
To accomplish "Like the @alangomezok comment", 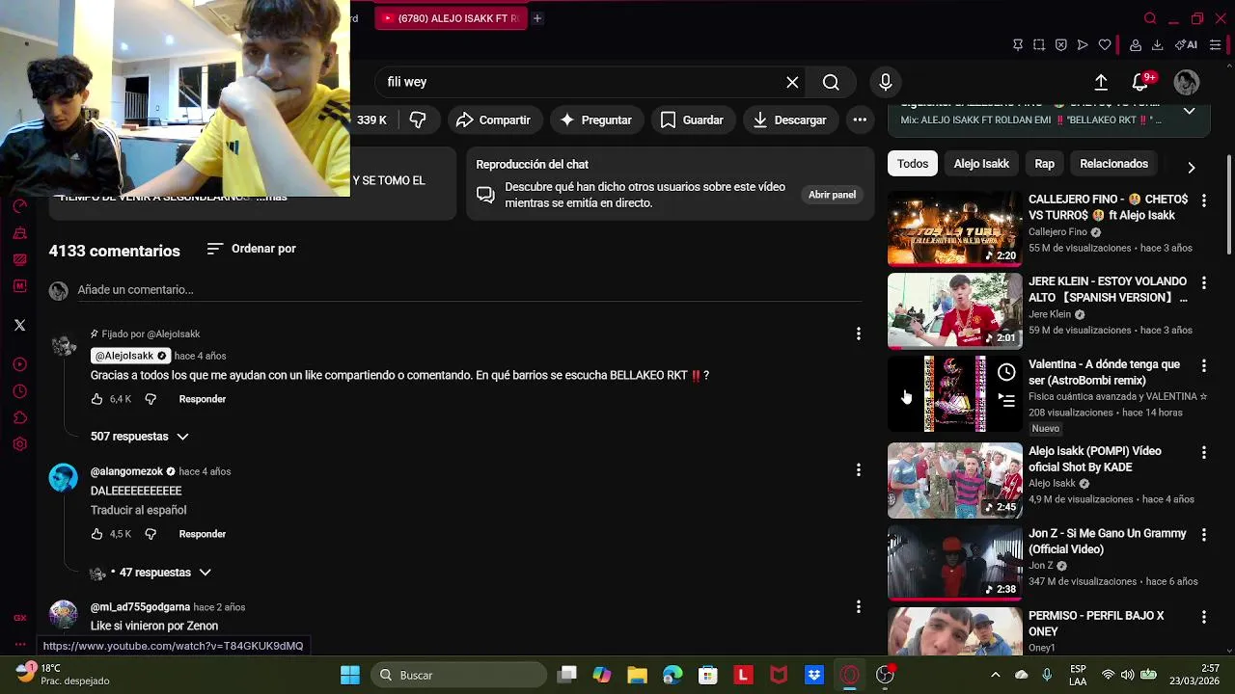I will point(96,534).
